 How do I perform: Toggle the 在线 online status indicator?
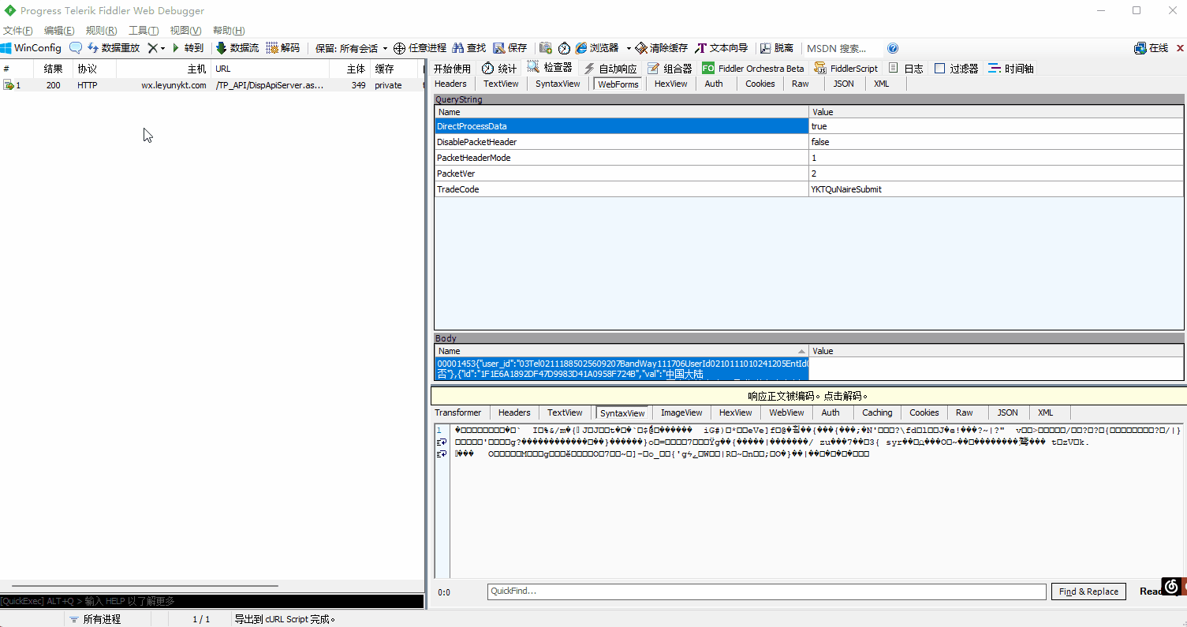tap(1151, 48)
